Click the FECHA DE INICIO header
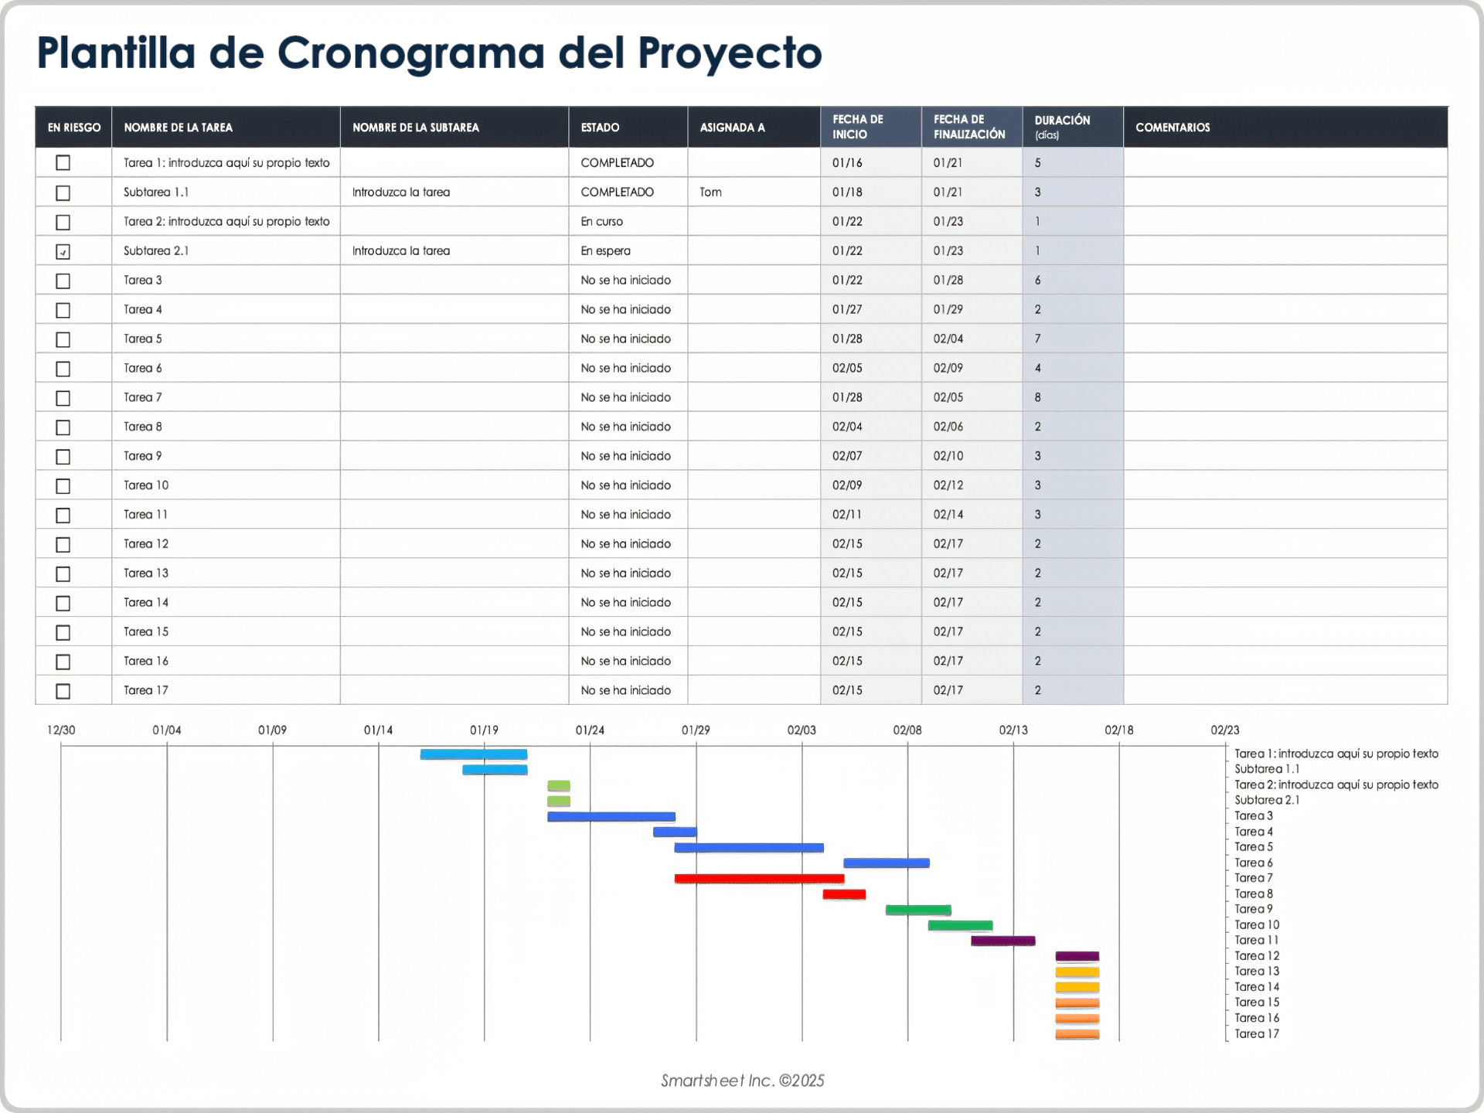 point(871,128)
